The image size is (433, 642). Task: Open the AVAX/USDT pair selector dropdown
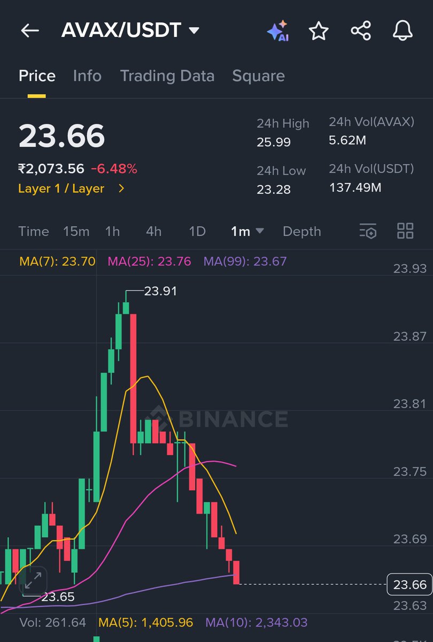pyautogui.click(x=130, y=30)
